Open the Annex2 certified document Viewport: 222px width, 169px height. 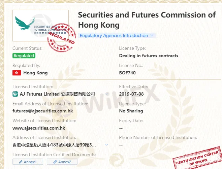62,162
